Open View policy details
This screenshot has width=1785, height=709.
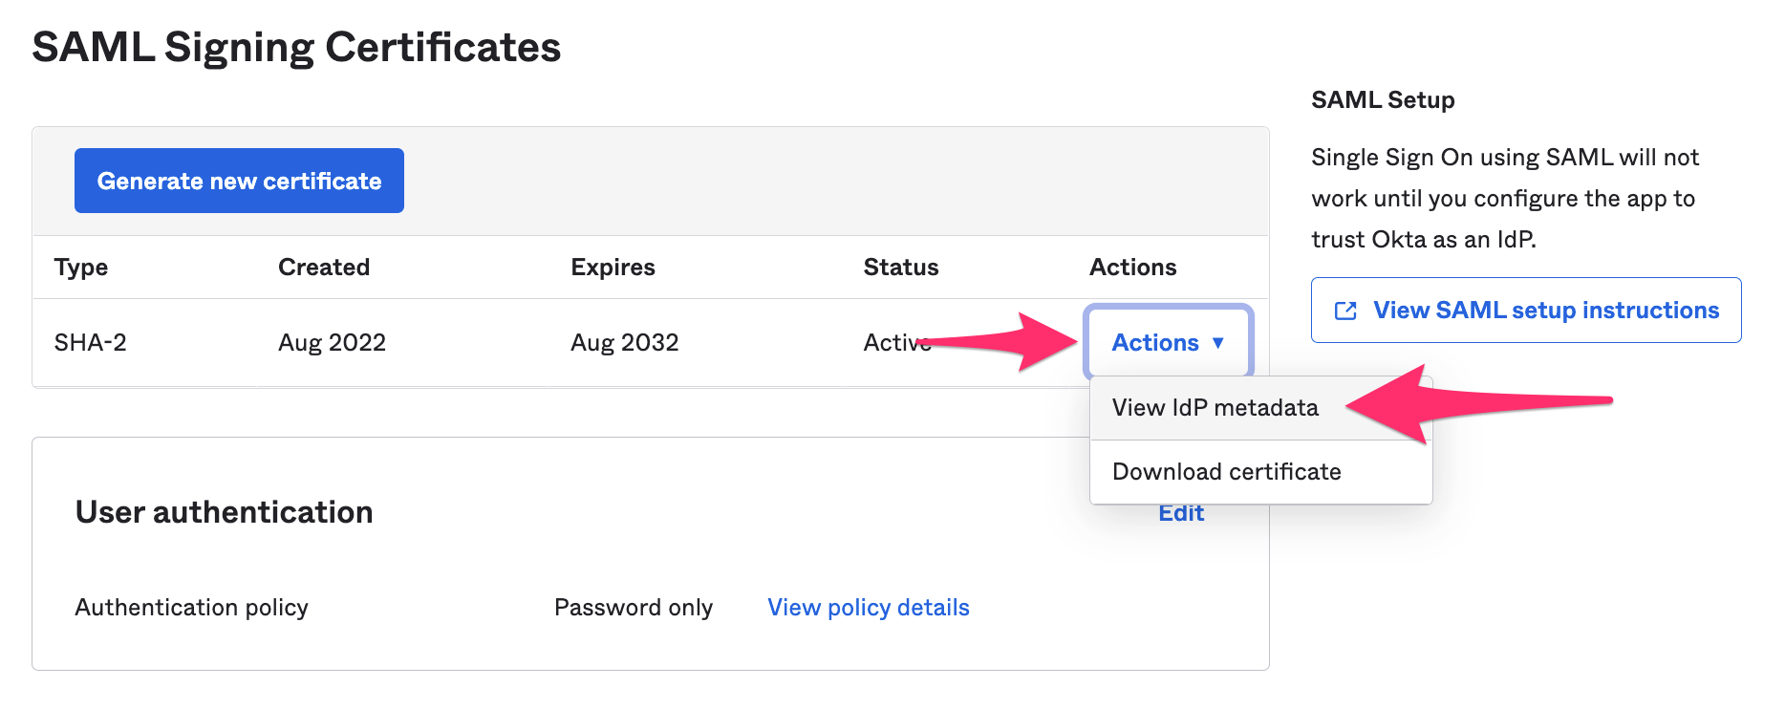coord(868,607)
